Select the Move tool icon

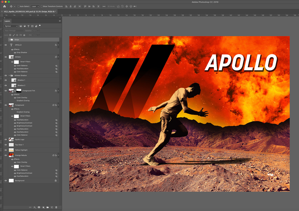click(x=11, y=6)
